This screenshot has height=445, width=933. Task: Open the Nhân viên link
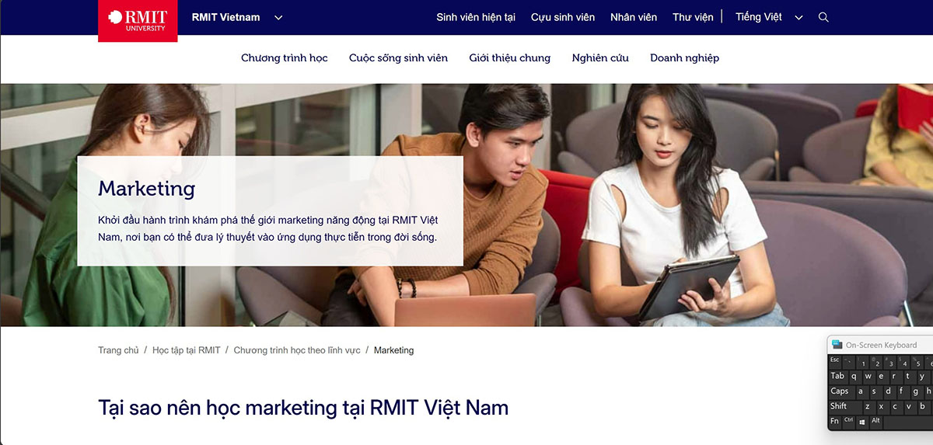tap(634, 17)
